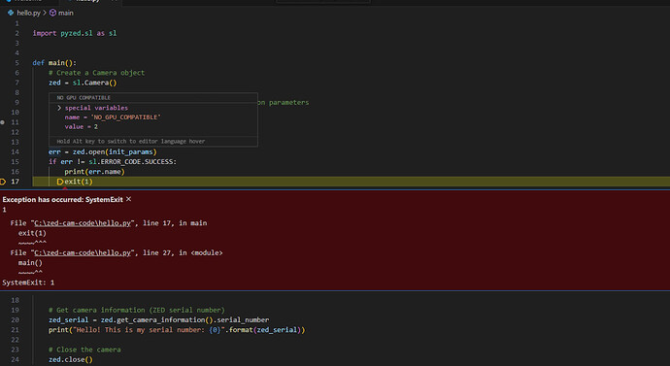Open hello.py link for line 27 traceback
The image size is (670, 366).
(83, 252)
